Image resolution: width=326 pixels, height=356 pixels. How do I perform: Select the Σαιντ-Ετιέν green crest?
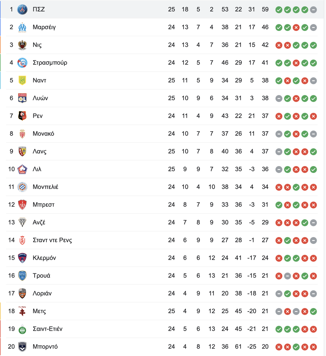point(22,329)
